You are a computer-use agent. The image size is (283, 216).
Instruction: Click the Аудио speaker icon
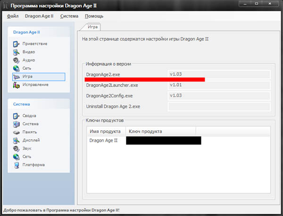coord(16,60)
